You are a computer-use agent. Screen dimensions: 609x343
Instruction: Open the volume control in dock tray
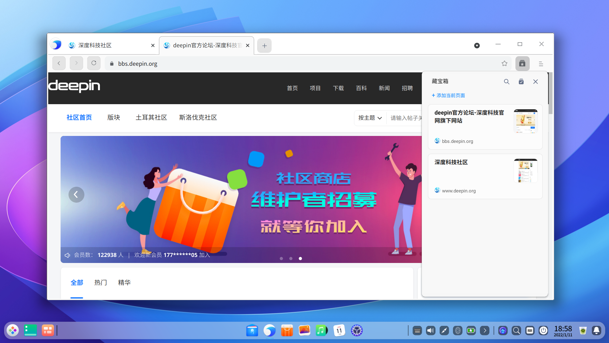[x=430, y=331]
